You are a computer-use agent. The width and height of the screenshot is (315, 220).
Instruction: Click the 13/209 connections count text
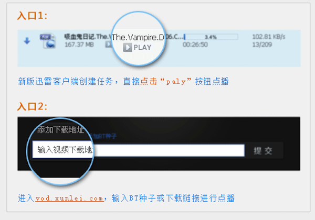[262, 45]
